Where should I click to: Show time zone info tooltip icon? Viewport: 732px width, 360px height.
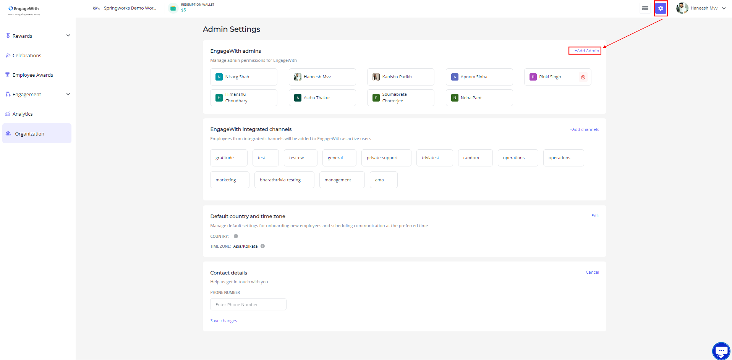pos(262,246)
